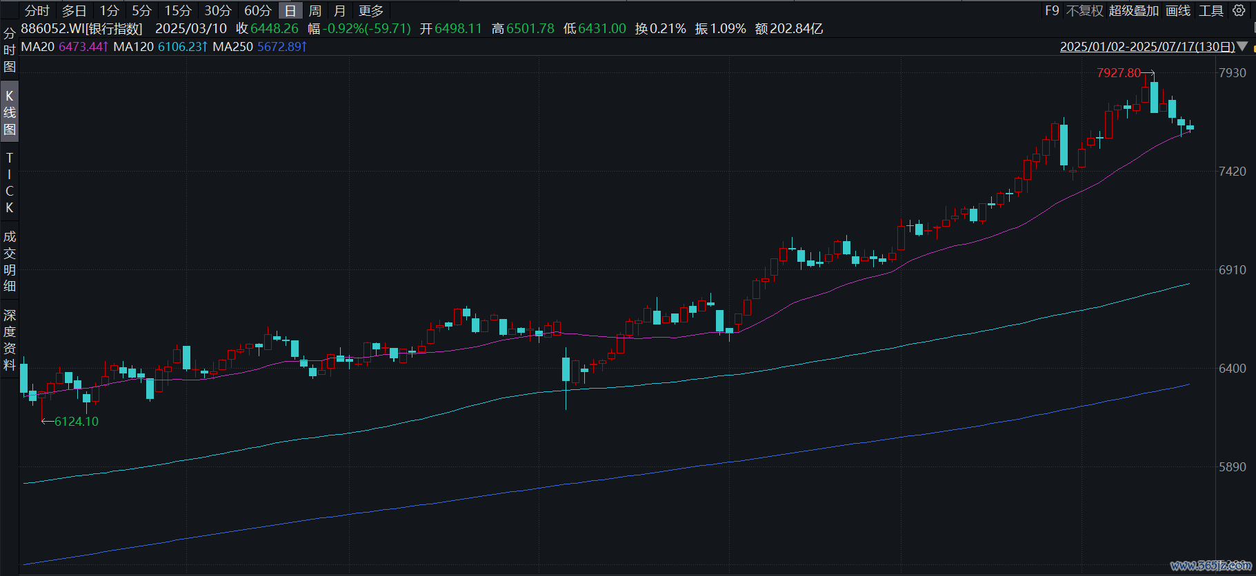Screen dimensions: 1256x576
Task: Open the 分时图 side tab
Action: tap(10, 50)
